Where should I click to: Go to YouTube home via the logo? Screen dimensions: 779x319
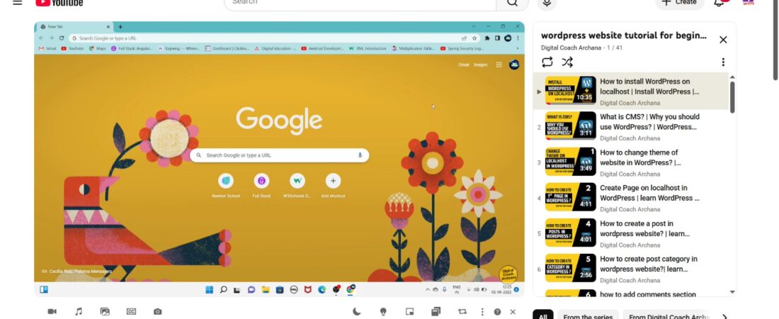click(x=59, y=3)
